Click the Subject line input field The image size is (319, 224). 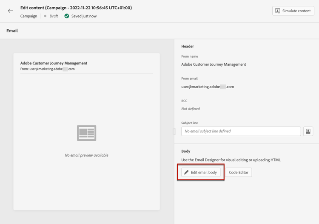241,131
